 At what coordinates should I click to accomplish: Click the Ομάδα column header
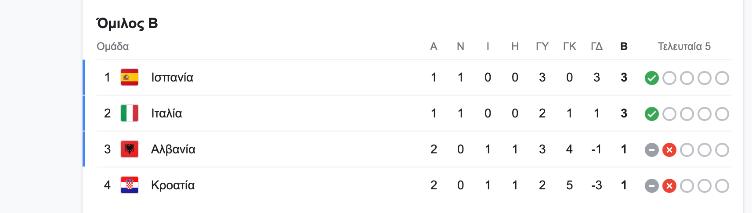[x=113, y=46]
